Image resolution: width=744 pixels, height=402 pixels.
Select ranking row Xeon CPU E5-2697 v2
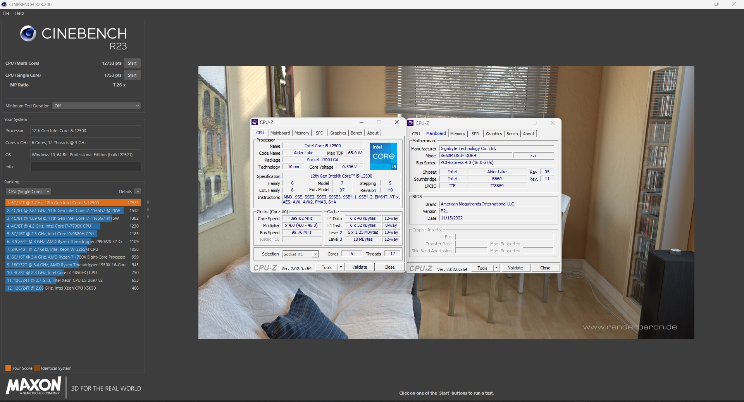tap(73, 280)
